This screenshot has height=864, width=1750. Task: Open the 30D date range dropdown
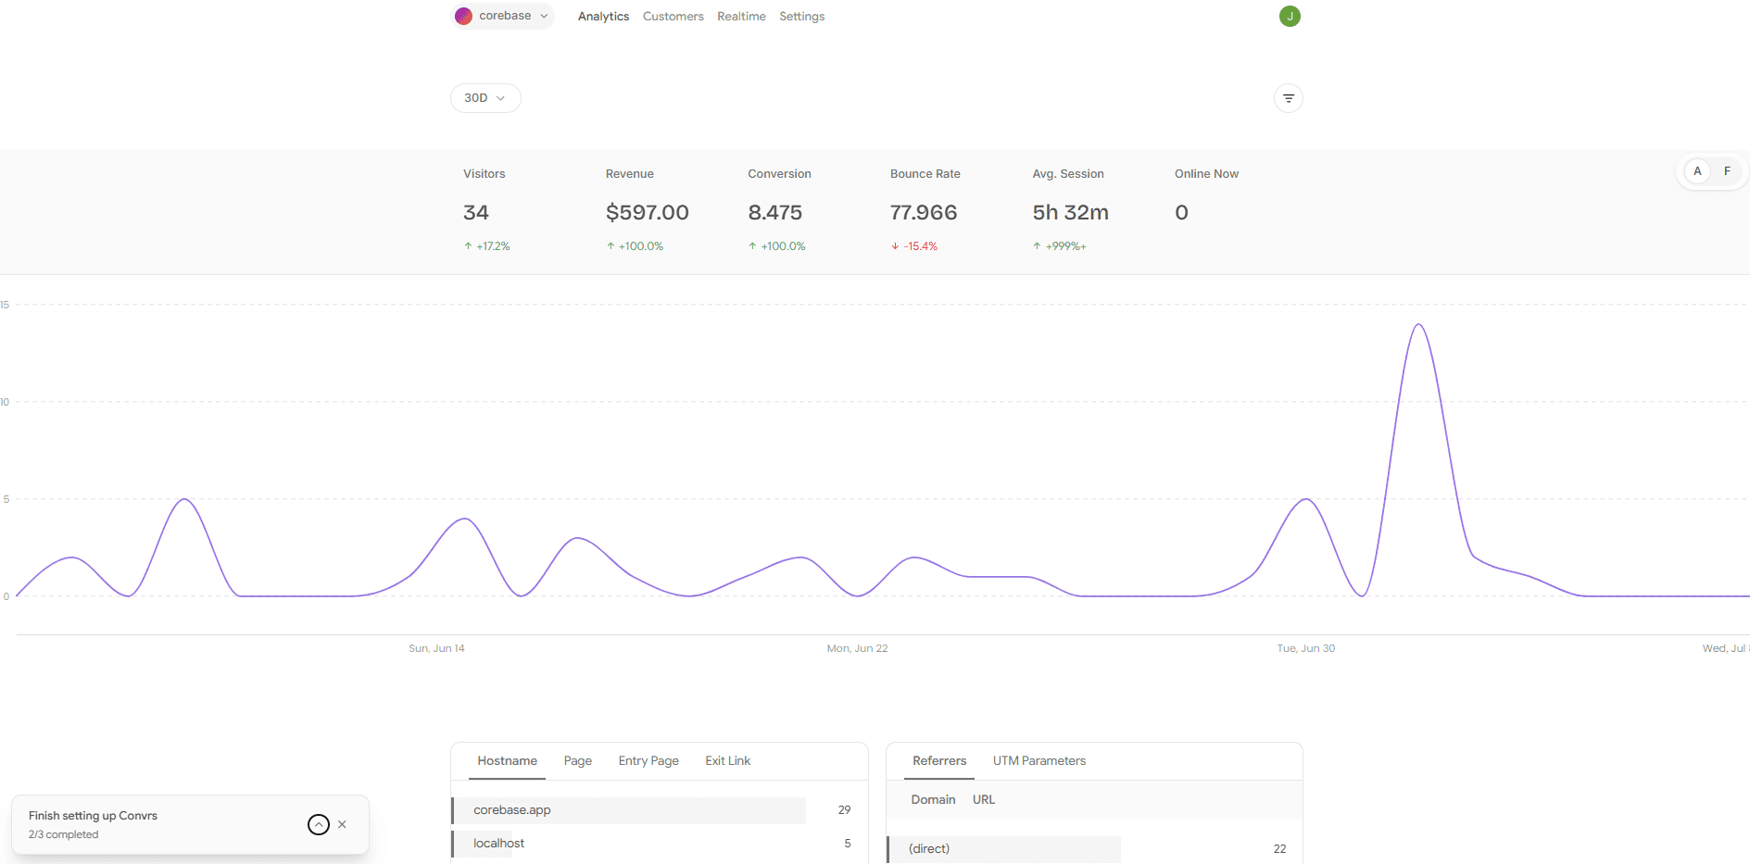[485, 98]
